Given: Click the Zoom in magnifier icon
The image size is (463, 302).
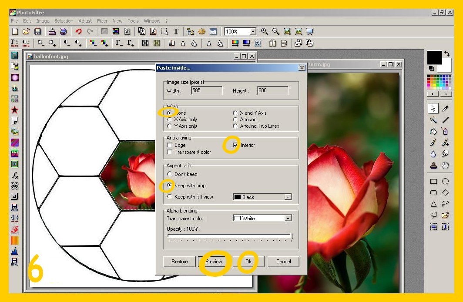Looking at the screenshot, I should pos(264,31).
